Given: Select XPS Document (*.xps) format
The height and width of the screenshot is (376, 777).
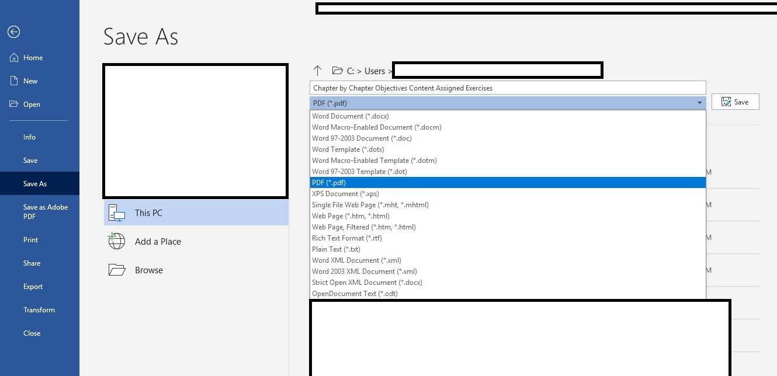Looking at the screenshot, I should tap(508, 194).
